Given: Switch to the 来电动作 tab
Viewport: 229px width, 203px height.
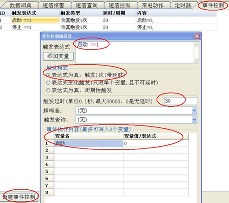Looking at the screenshot, I should [153, 5].
